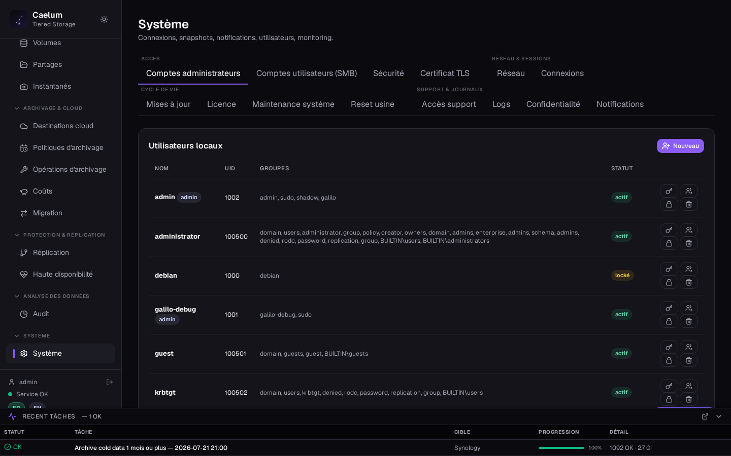The width and height of the screenshot is (731, 456).
Task: Click key icon in the guest row
Action: (669, 347)
